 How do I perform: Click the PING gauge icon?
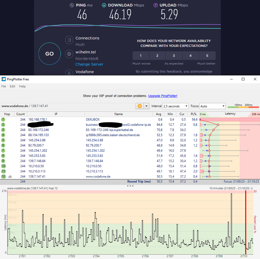pyautogui.click(x=72, y=5)
